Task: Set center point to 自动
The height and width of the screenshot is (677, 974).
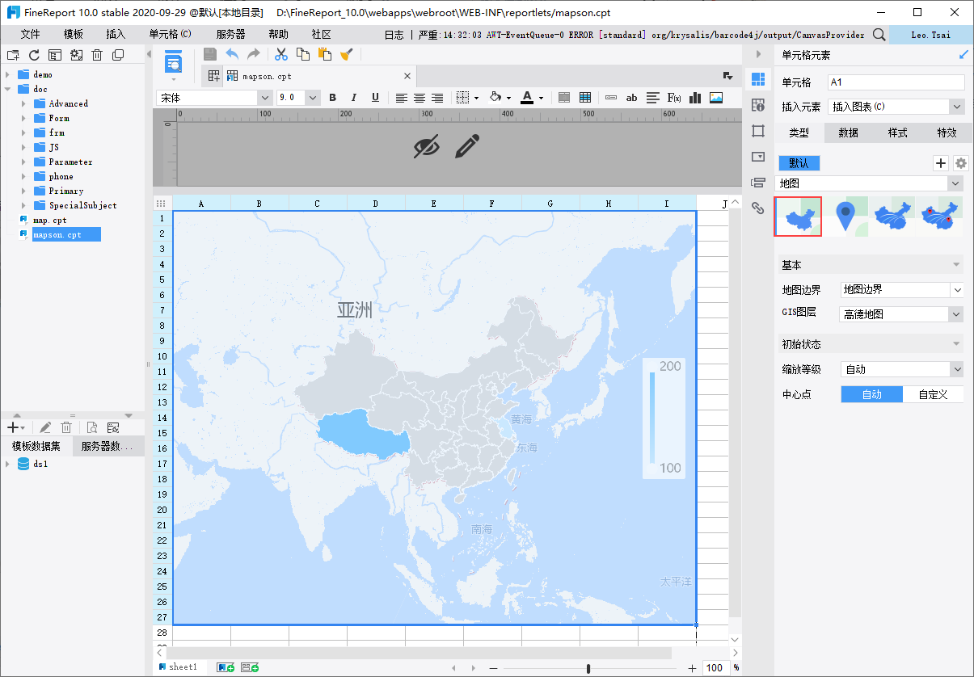Action: point(872,394)
